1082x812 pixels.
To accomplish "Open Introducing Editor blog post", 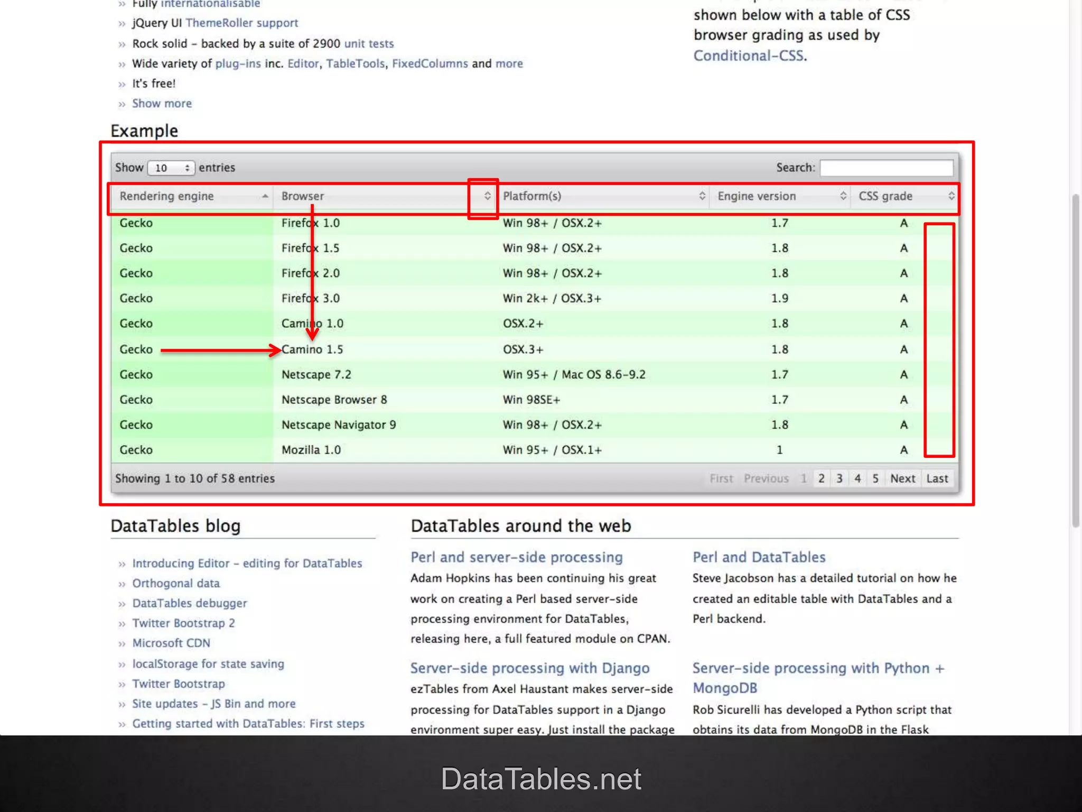I will pos(247,564).
